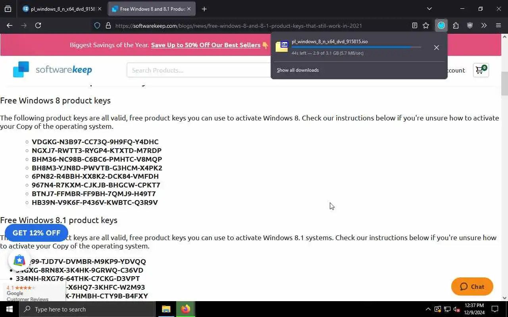Open the Chat widget
Screen dimensions: 508x317
click(472, 286)
